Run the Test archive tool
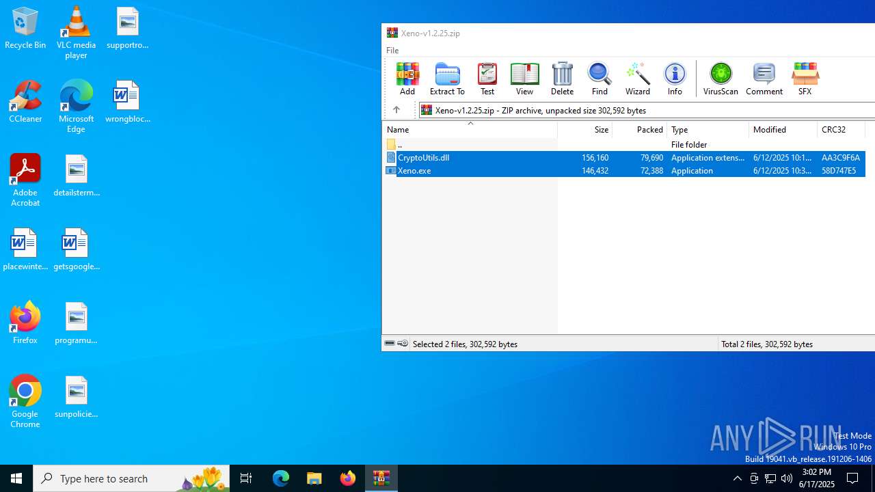This screenshot has height=492, width=875. pos(487,79)
